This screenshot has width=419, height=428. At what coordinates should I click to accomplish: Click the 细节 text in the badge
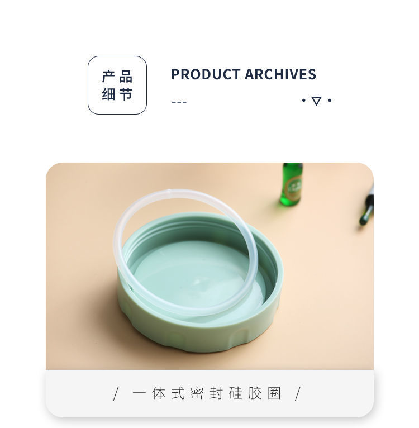[x=117, y=94]
